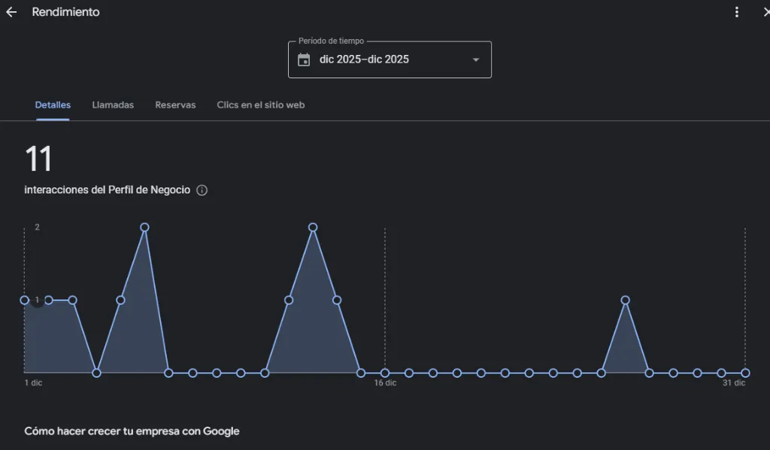Click the '31 dic' axis label

[x=734, y=383]
